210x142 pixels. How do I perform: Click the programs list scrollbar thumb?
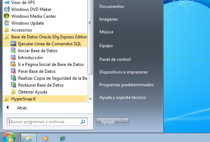90,37
